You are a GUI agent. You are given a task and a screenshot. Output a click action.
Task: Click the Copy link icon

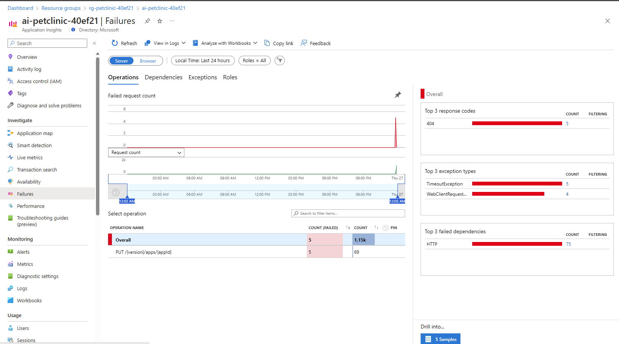[267, 43]
